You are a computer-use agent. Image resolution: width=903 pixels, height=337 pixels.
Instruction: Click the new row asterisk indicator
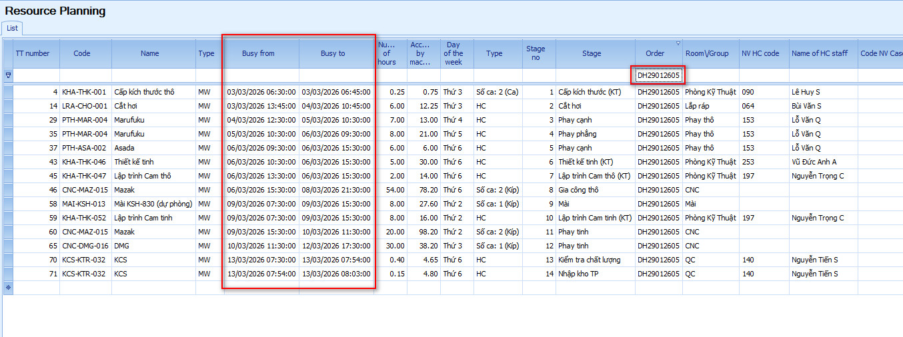click(x=8, y=288)
